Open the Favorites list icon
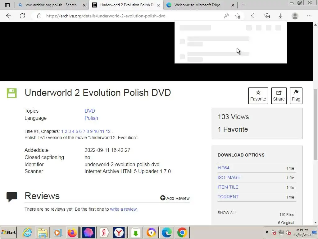Viewport: 318px width, 239px height. click(253, 16)
